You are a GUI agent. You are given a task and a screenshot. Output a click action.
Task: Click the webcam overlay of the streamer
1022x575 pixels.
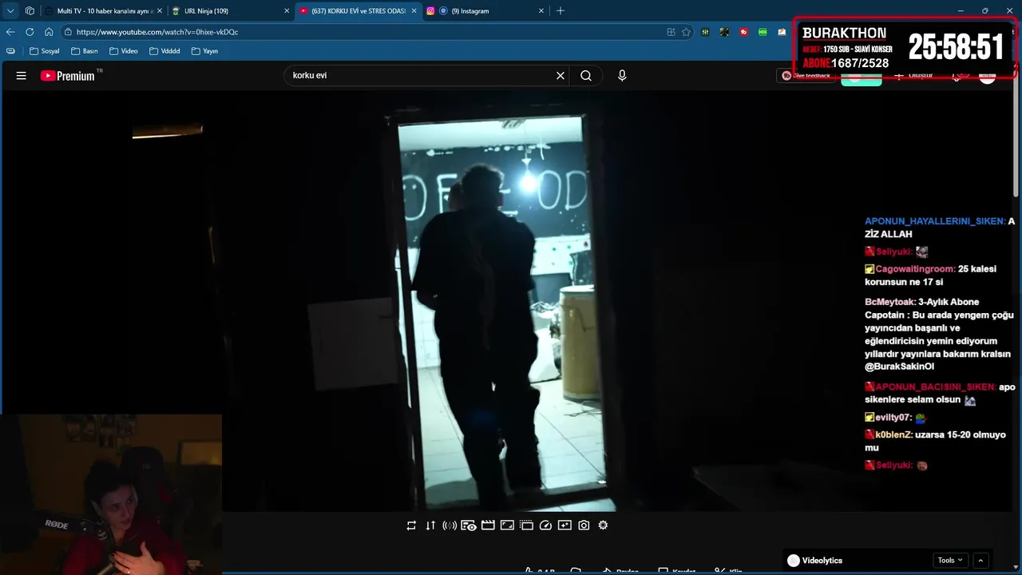coord(111,494)
